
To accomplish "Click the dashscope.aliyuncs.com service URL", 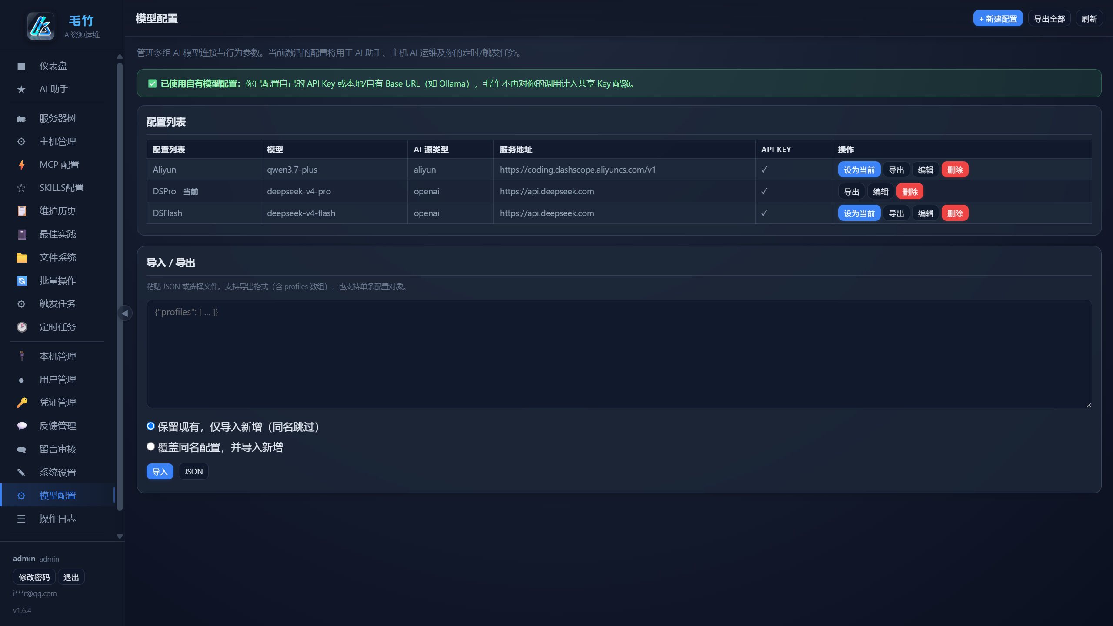I will pyautogui.click(x=577, y=170).
